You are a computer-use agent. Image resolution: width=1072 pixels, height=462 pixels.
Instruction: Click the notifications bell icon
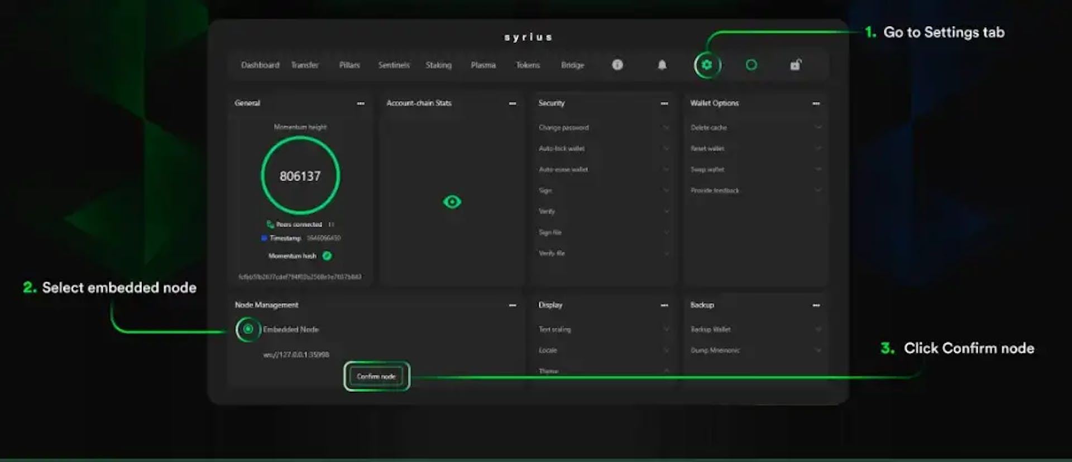point(662,65)
